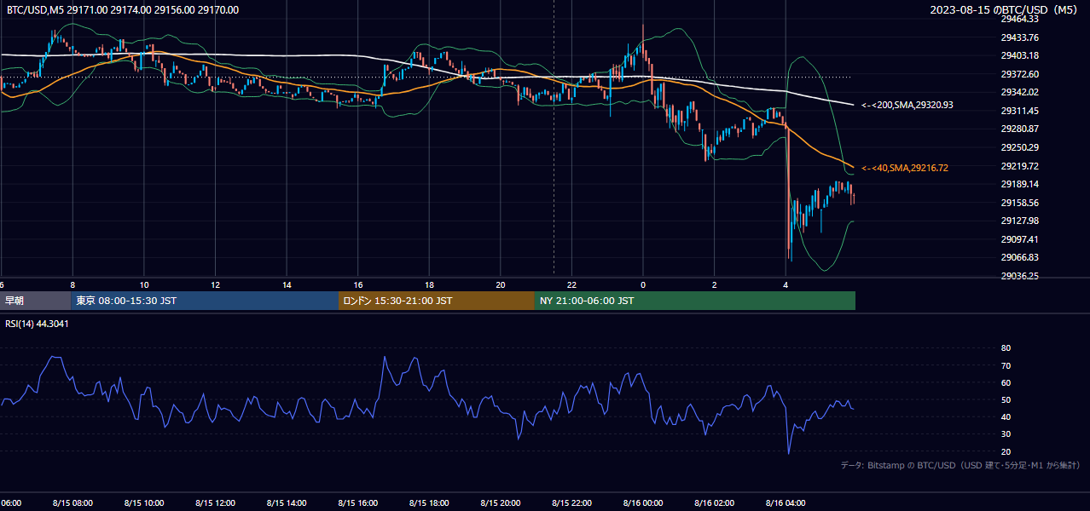Click RSI axis level 50
Viewport: 1090px width, 511px height.
click(1006, 399)
